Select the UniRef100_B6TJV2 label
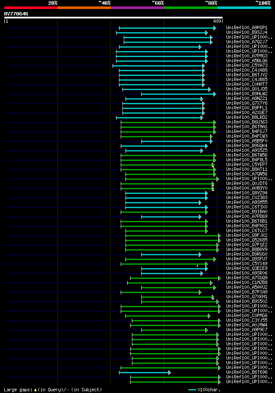Viewport: 275px width, 393px height. [247, 75]
